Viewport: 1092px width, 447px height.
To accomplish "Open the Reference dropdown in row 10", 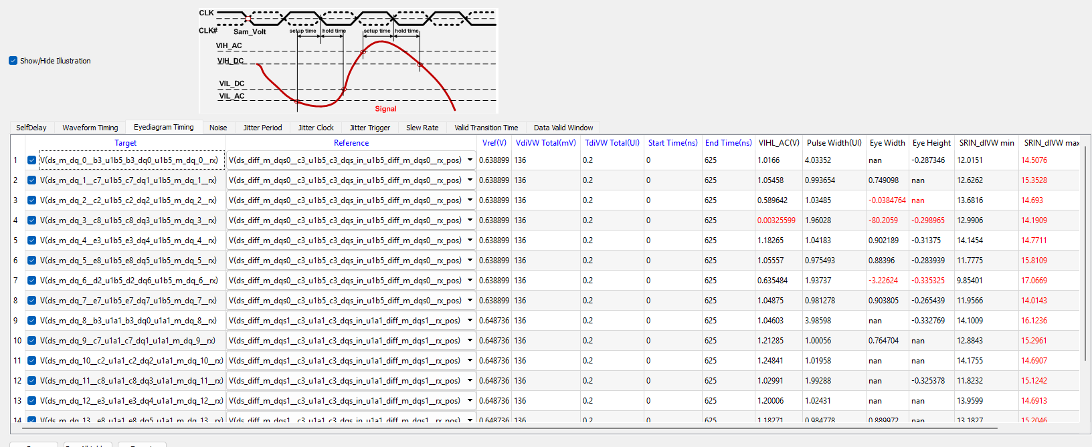I will tap(470, 341).
